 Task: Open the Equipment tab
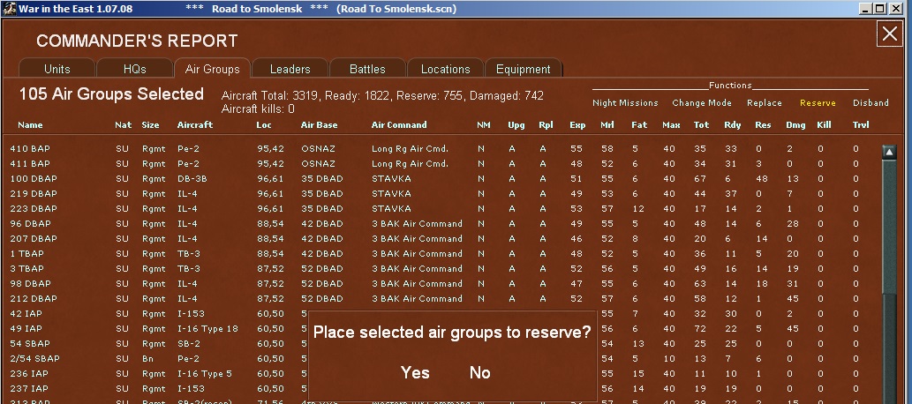pyautogui.click(x=524, y=69)
